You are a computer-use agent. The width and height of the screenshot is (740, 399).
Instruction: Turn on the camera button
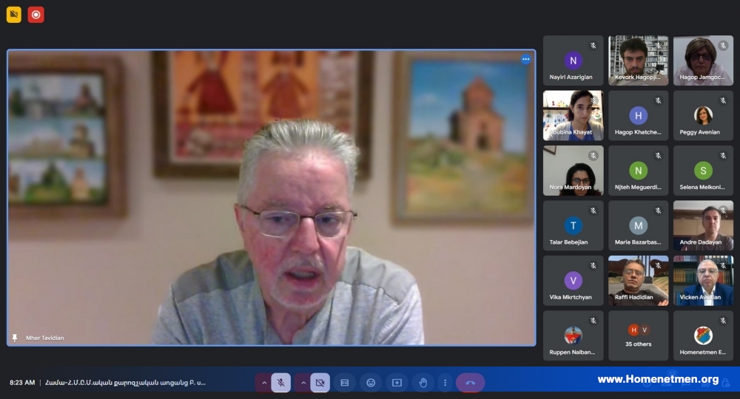(320, 383)
